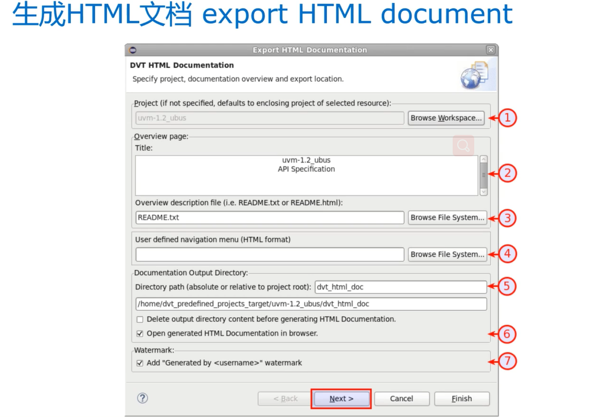Click the Finish button
Screen dimensions: 613x417
click(x=461, y=398)
